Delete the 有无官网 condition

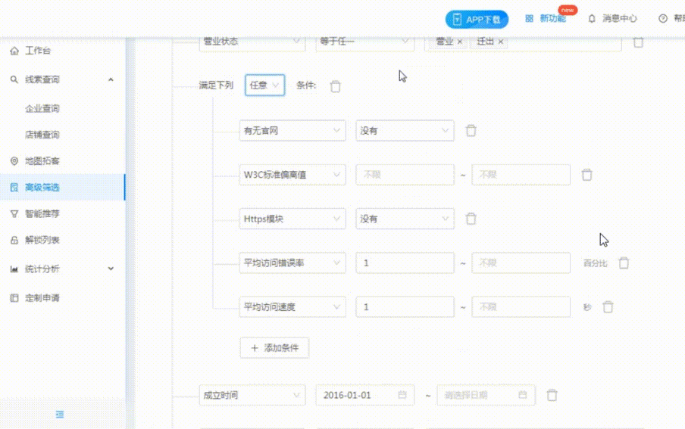(x=471, y=130)
